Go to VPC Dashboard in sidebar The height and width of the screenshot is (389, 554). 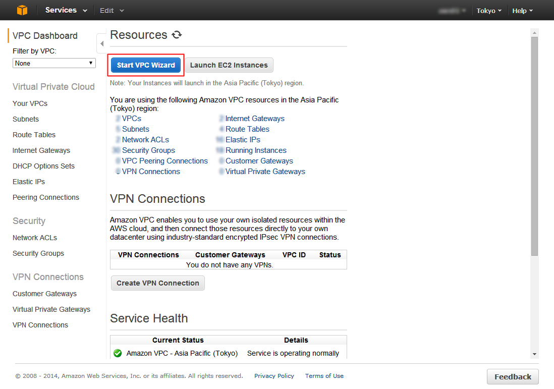coord(45,36)
